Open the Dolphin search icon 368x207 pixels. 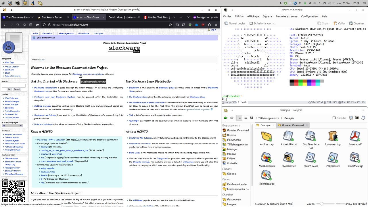tap(351, 118)
